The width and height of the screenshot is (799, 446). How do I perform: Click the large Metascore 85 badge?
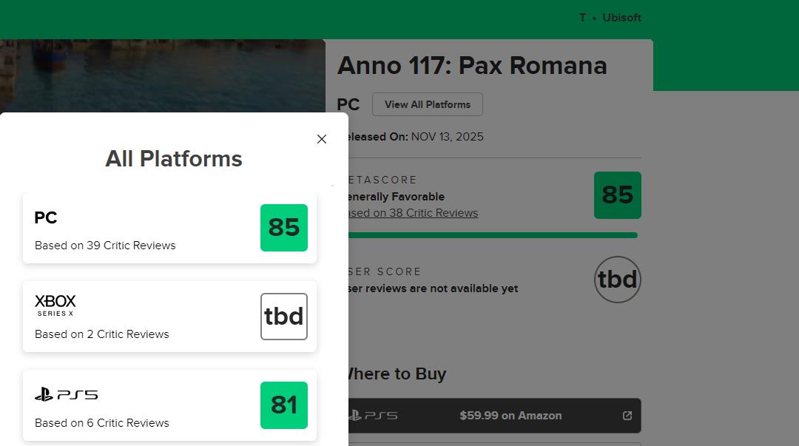(x=618, y=195)
